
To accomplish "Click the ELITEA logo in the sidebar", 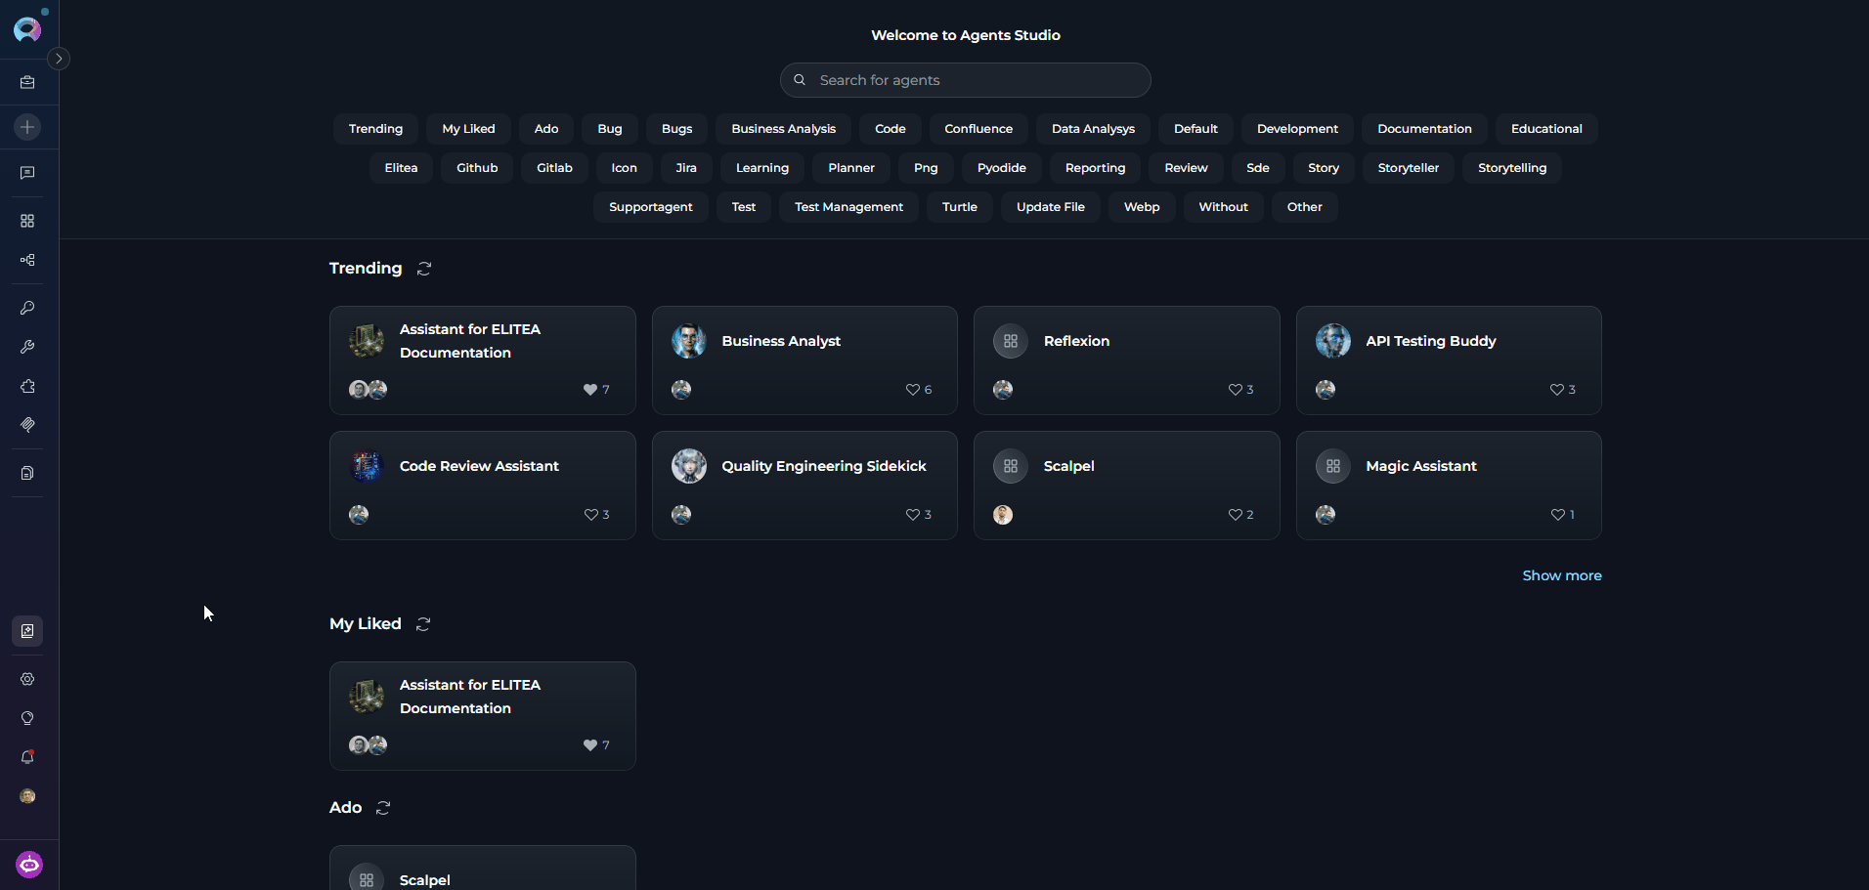I will click(27, 29).
